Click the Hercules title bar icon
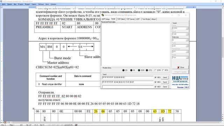Screen dimensions: 224x126 click(103, 15)
